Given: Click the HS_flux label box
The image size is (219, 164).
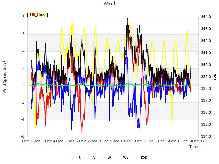Looking at the screenshot, I should 37,14.
